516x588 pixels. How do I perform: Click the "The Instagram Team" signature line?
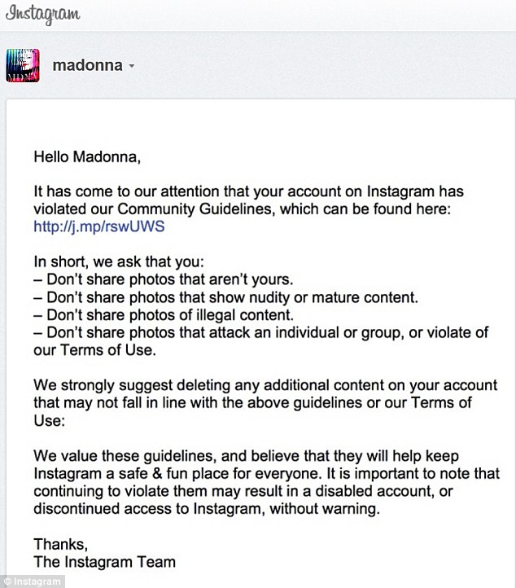(104, 562)
